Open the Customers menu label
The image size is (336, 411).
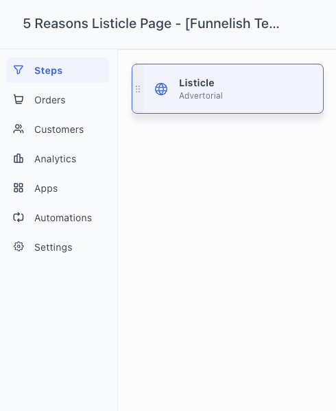pyautogui.click(x=59, y=129)
